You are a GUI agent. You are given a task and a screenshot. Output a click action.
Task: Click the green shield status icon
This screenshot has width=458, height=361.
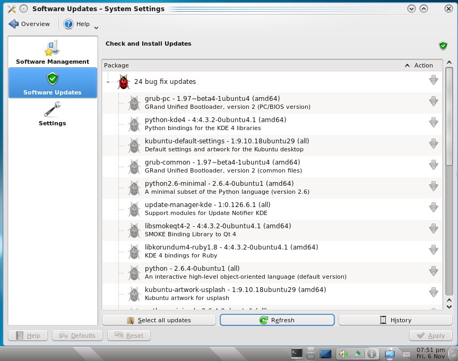click(x=443, y=46)
